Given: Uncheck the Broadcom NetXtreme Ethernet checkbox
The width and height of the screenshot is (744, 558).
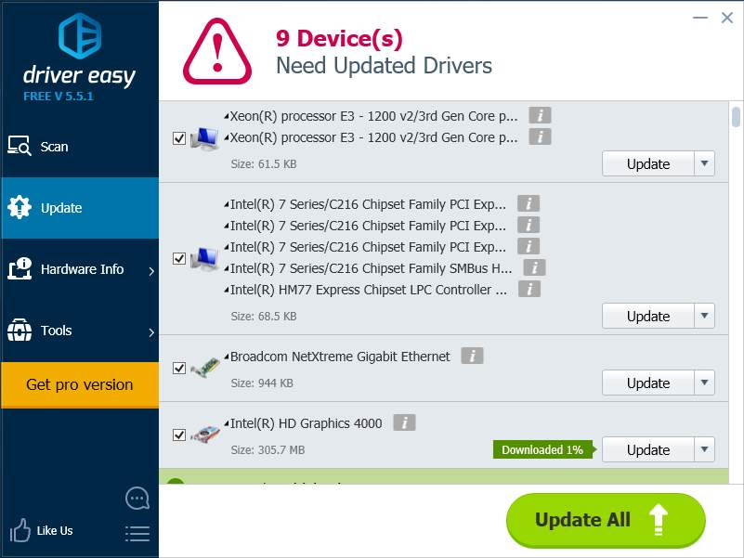Looking at the screenshot, I should click(x=179, y=368).
